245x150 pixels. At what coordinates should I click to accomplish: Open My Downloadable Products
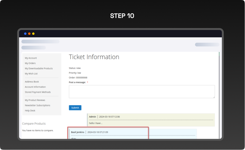(39, 68)
